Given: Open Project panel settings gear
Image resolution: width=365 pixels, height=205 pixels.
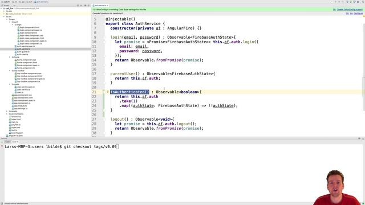Looking at the screenshot, I should [85, 5].
